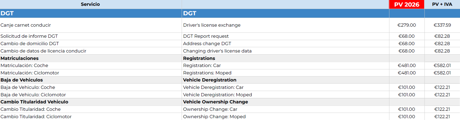Select the Vehicle Ownership Change heading
The height and width of the screenshot is (120, 460).
click(215, 102)
